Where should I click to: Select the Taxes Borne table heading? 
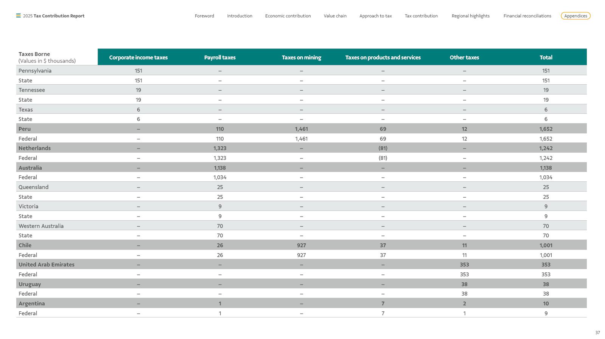click(x=34, y=54)
